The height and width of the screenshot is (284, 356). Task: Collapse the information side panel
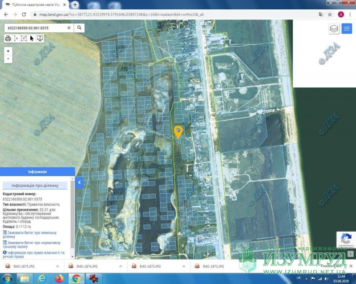tap(79, 182)
